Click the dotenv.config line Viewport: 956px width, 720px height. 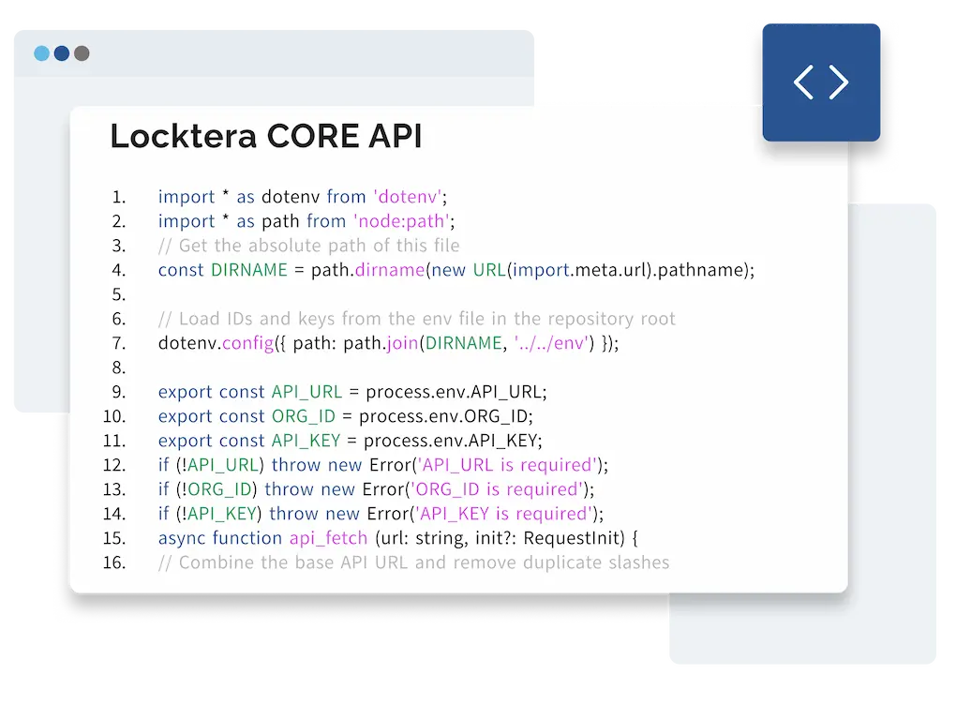(388, 343)
